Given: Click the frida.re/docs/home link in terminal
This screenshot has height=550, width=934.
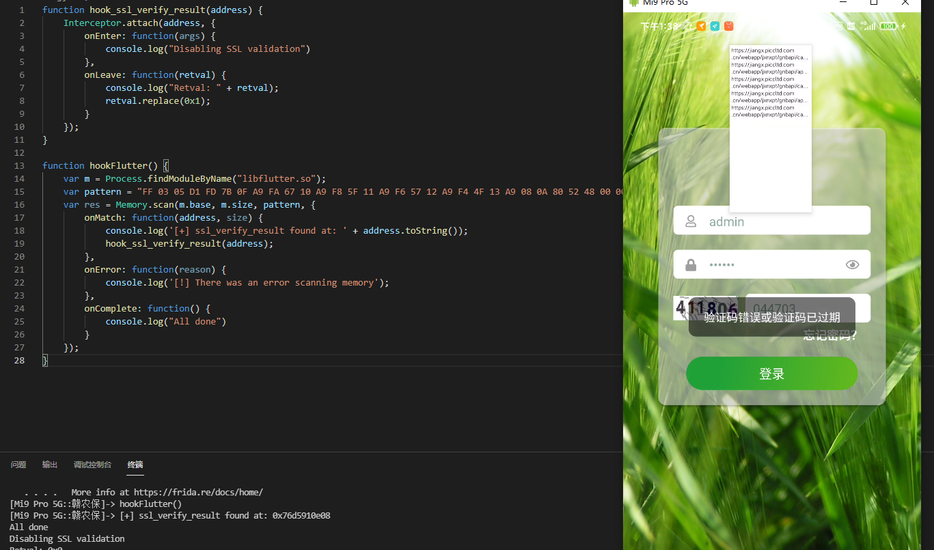Looking at the screenshot, I should pos(198,492).
